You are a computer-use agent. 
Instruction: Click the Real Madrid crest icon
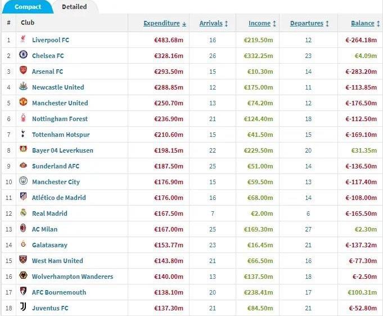[23, 212]
